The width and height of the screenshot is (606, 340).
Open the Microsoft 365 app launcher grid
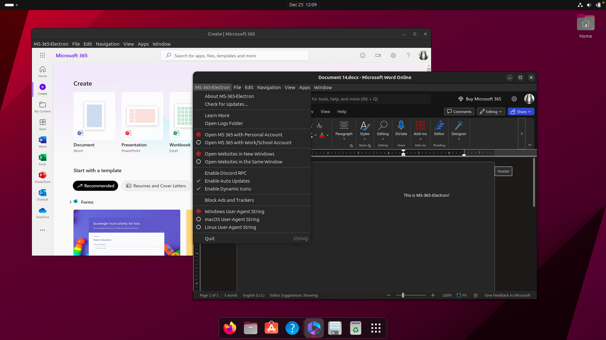pyautogui.click(x=42, y=55)
